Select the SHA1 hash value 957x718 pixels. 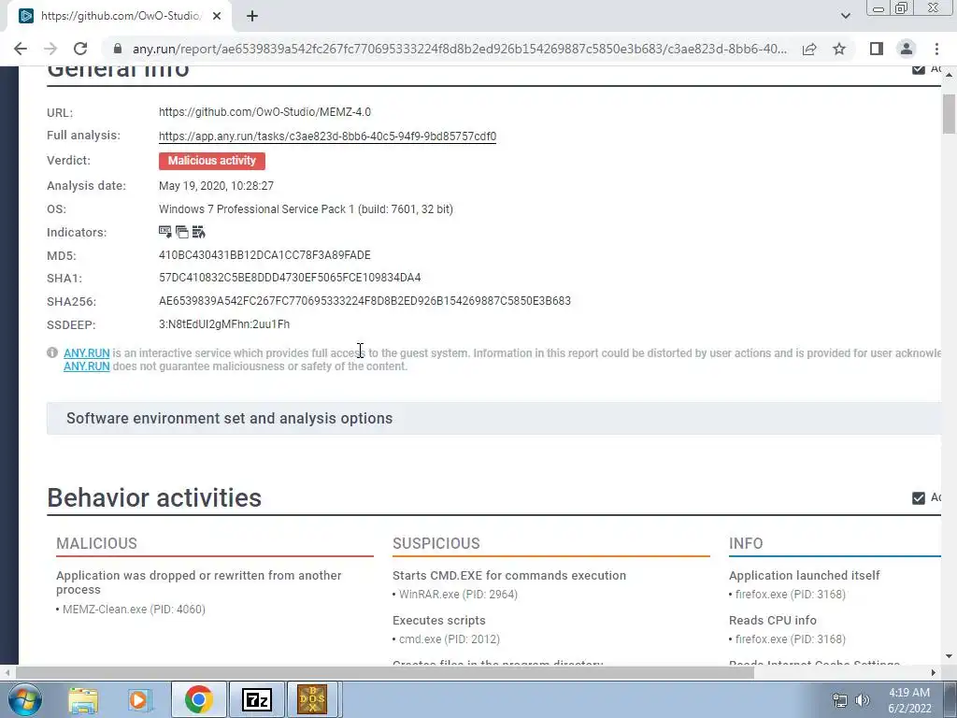(290, 278)
